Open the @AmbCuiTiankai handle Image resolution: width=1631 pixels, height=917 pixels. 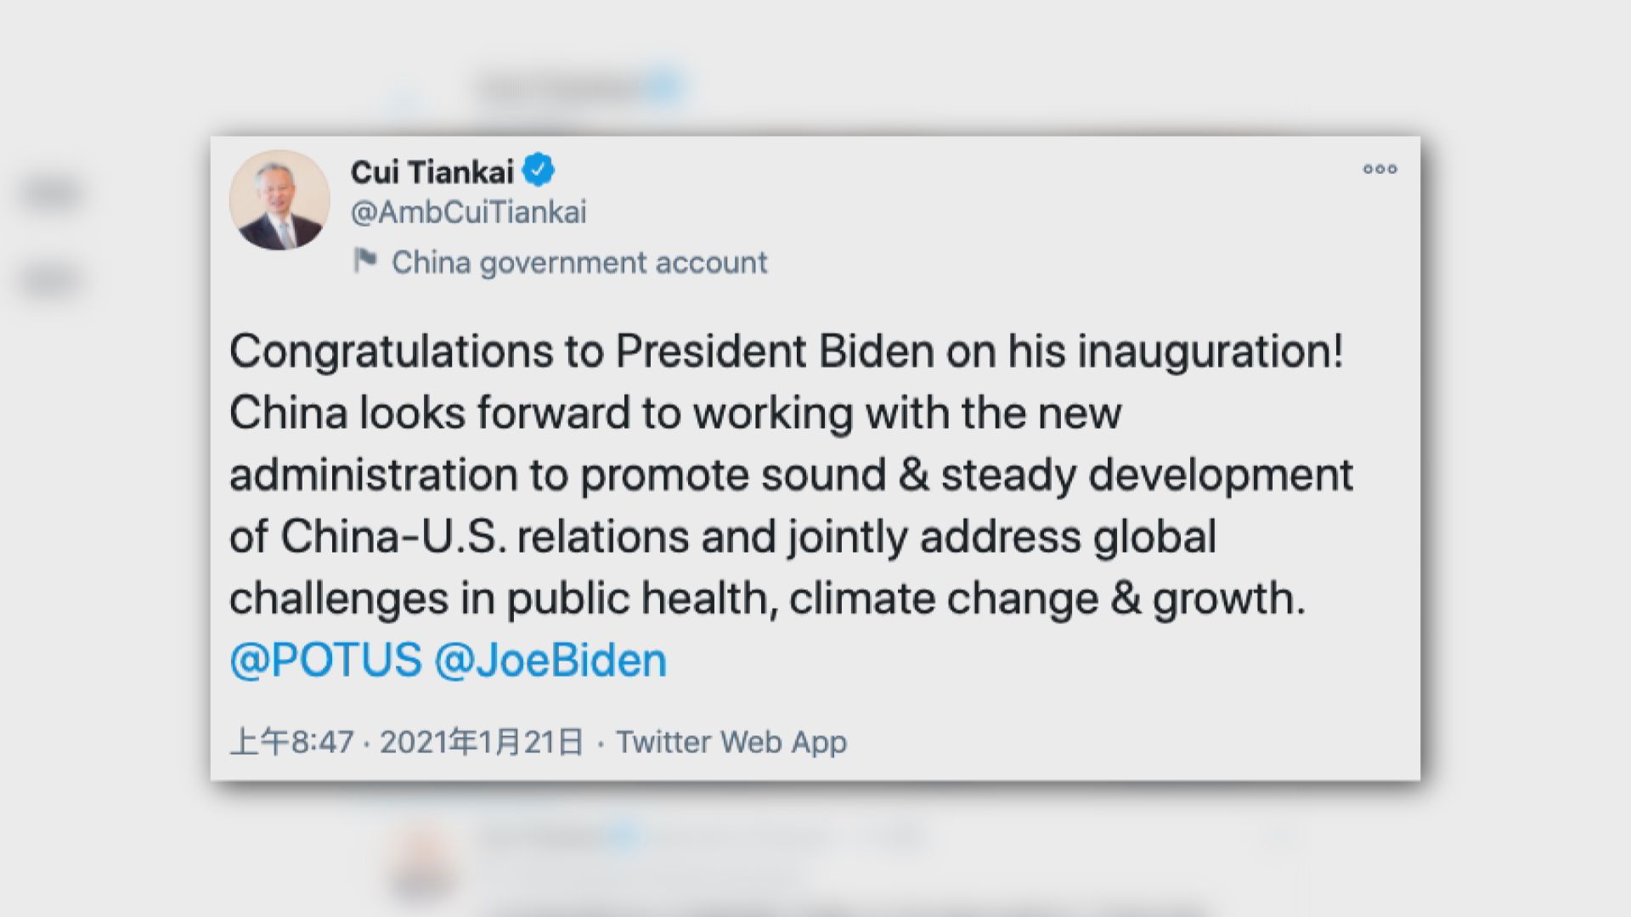click(x=468, y=212)
